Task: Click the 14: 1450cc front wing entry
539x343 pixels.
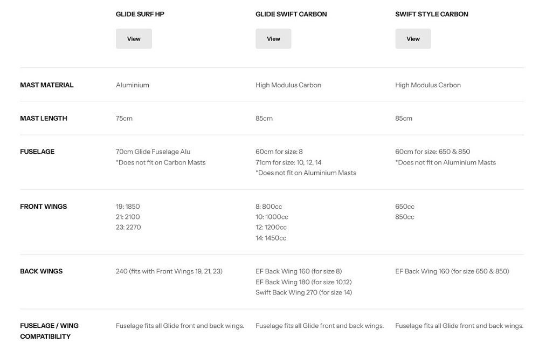Action: (271, 238)
